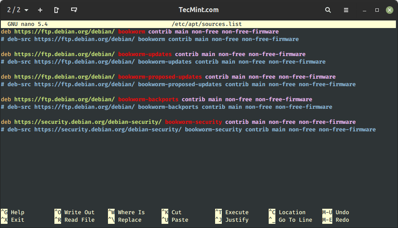Click commented deb-src bookworm-proposed-updates line
Image resolution: width=398 pixels, height=228 pixels.
[178, 85]
